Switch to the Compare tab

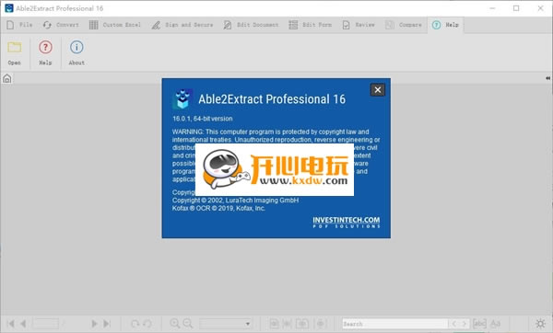pyautogui.click(x=404, y=25)
